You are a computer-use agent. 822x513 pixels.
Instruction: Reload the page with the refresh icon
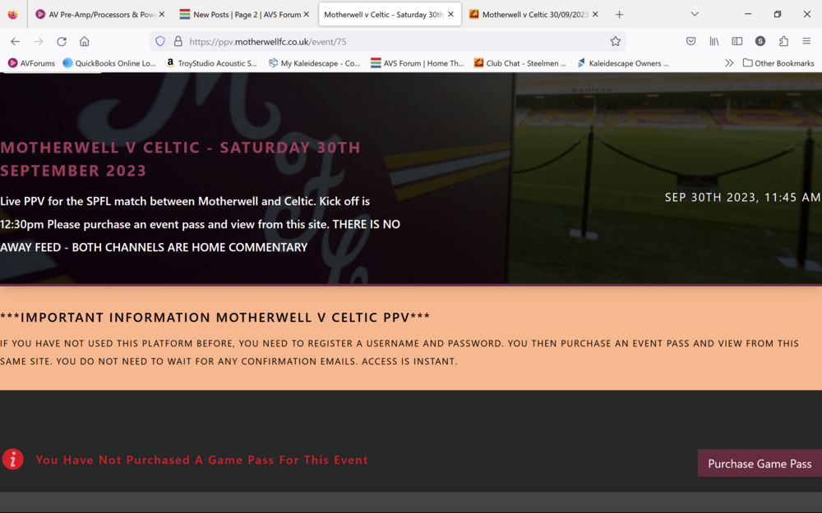pyautogui.click(x=62, y=41)
